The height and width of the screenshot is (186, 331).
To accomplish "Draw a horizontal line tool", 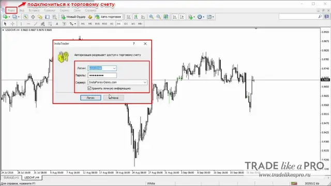I will (x=28, y=24).
